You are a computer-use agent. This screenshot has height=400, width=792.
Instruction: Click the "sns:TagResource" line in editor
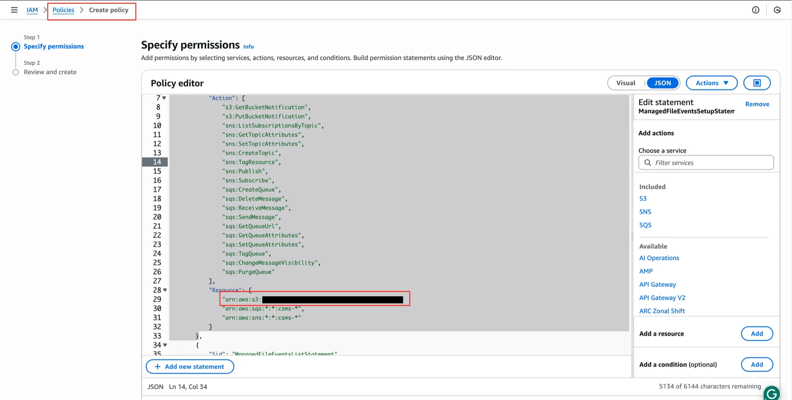click(251, 162)
